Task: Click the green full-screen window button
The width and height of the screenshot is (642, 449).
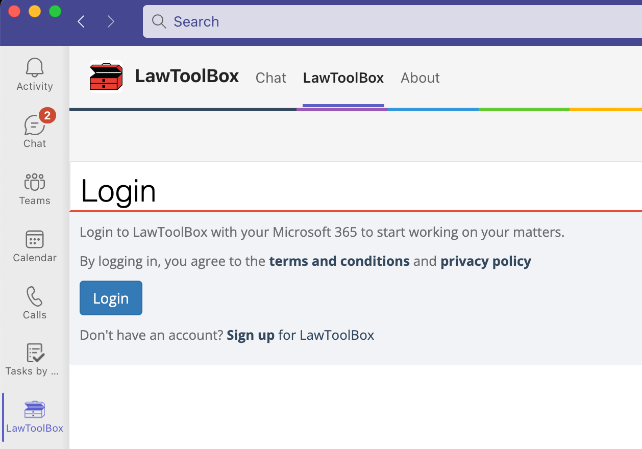Action: pos(55,11)
